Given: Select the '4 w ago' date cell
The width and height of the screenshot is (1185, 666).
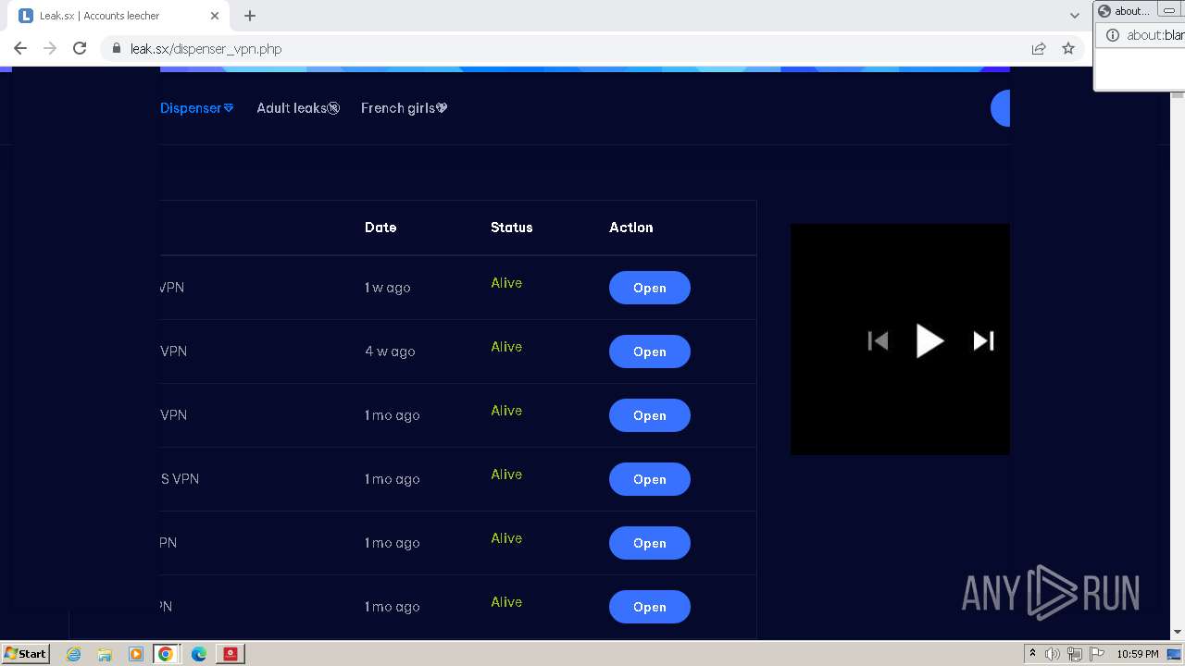Looking at the screenshot, I should (x=390, y=351).
